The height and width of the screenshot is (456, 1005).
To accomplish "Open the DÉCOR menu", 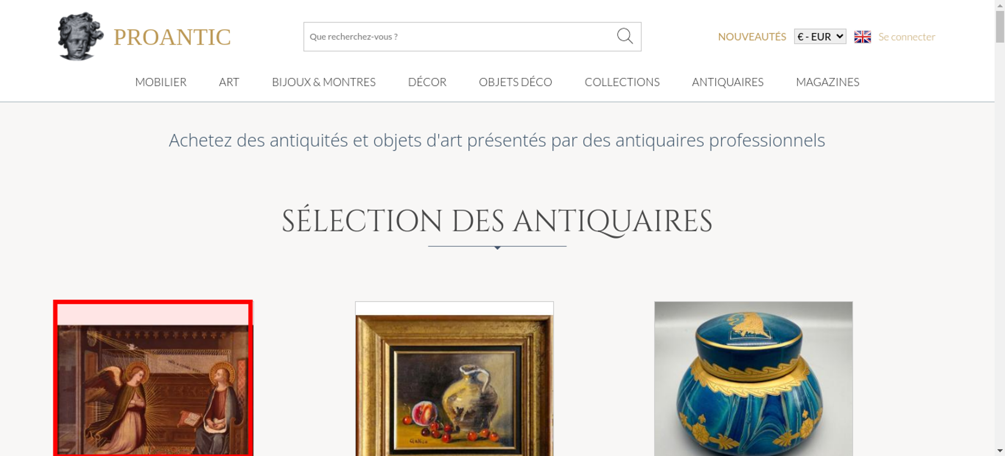I will point(427,82).
